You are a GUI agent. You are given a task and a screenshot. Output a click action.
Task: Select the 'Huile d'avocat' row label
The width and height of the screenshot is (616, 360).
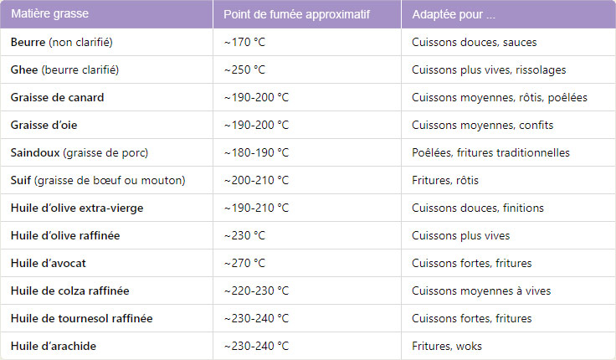[49, 263]
